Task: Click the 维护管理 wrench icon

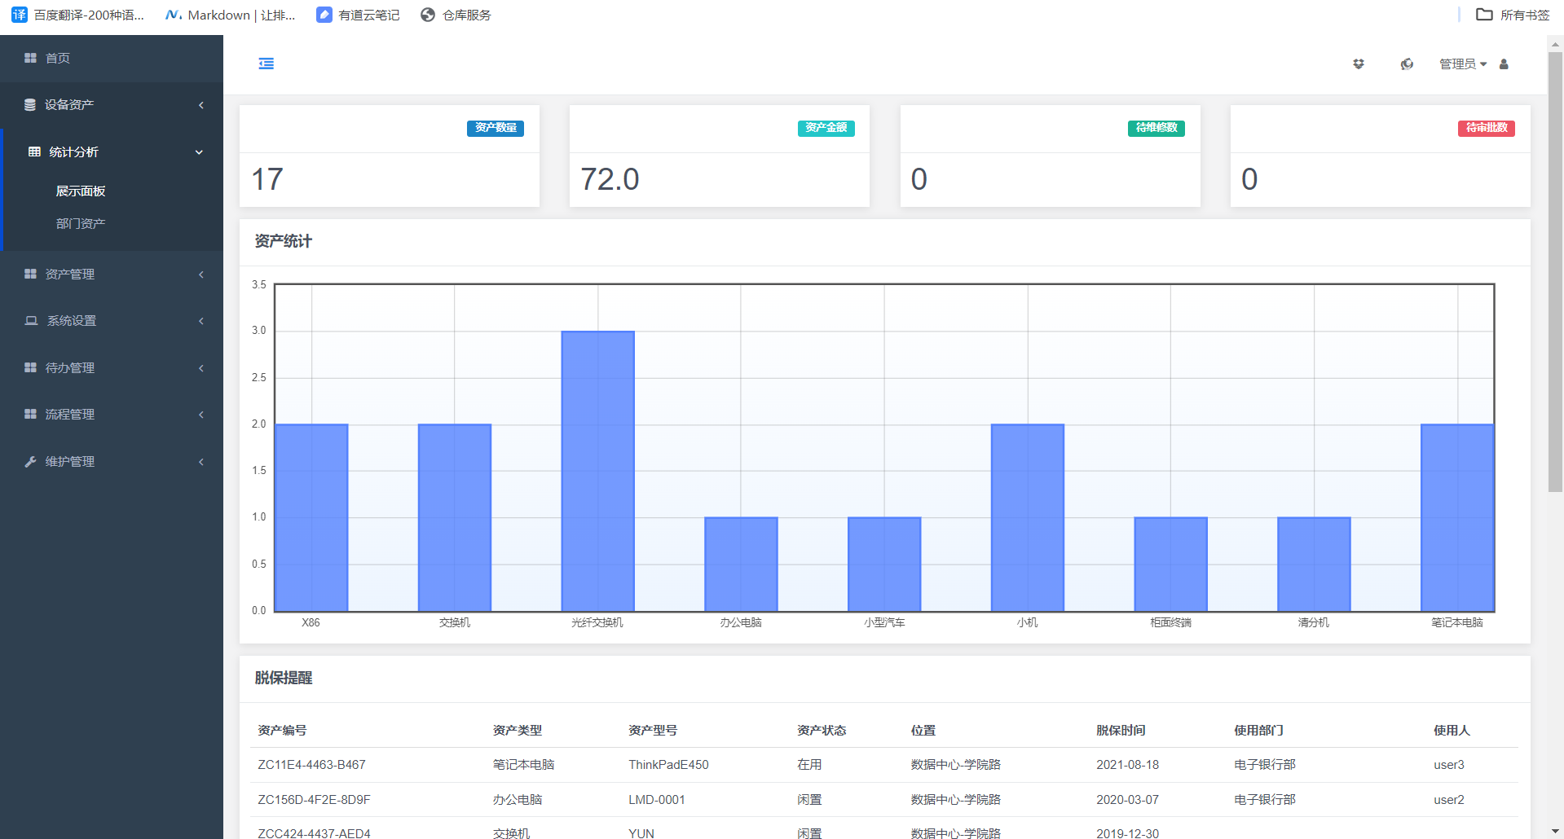Action: coord(30,461)
